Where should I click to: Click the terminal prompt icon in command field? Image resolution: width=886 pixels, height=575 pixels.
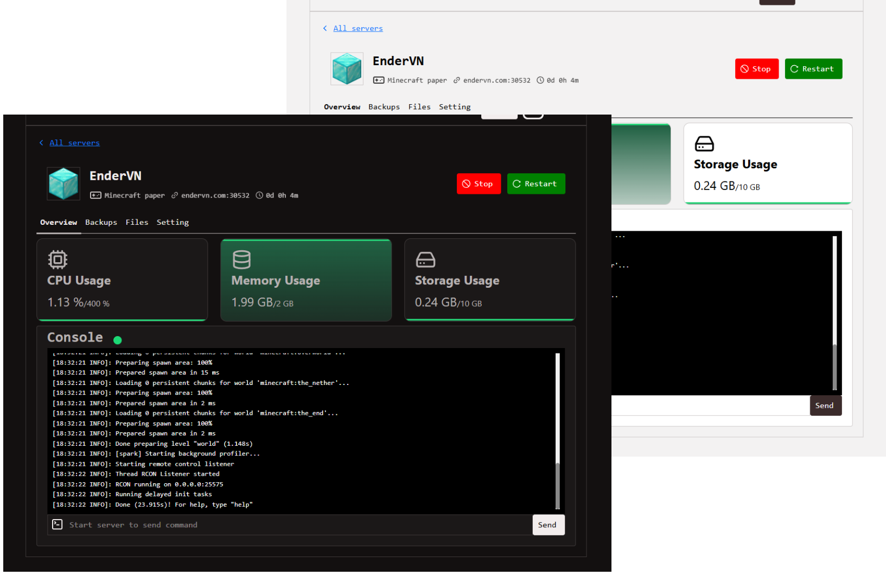point(58,525)
